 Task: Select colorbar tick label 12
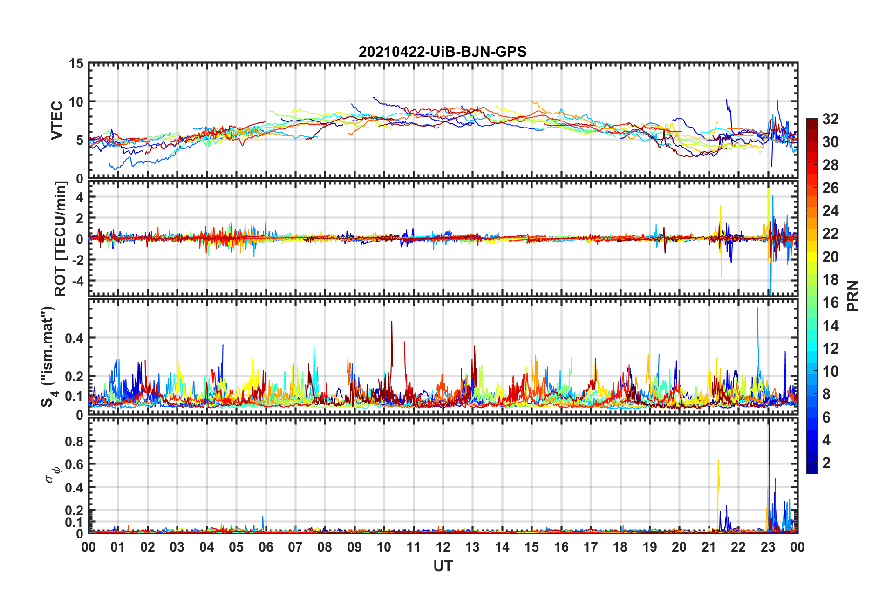(830, 348)
